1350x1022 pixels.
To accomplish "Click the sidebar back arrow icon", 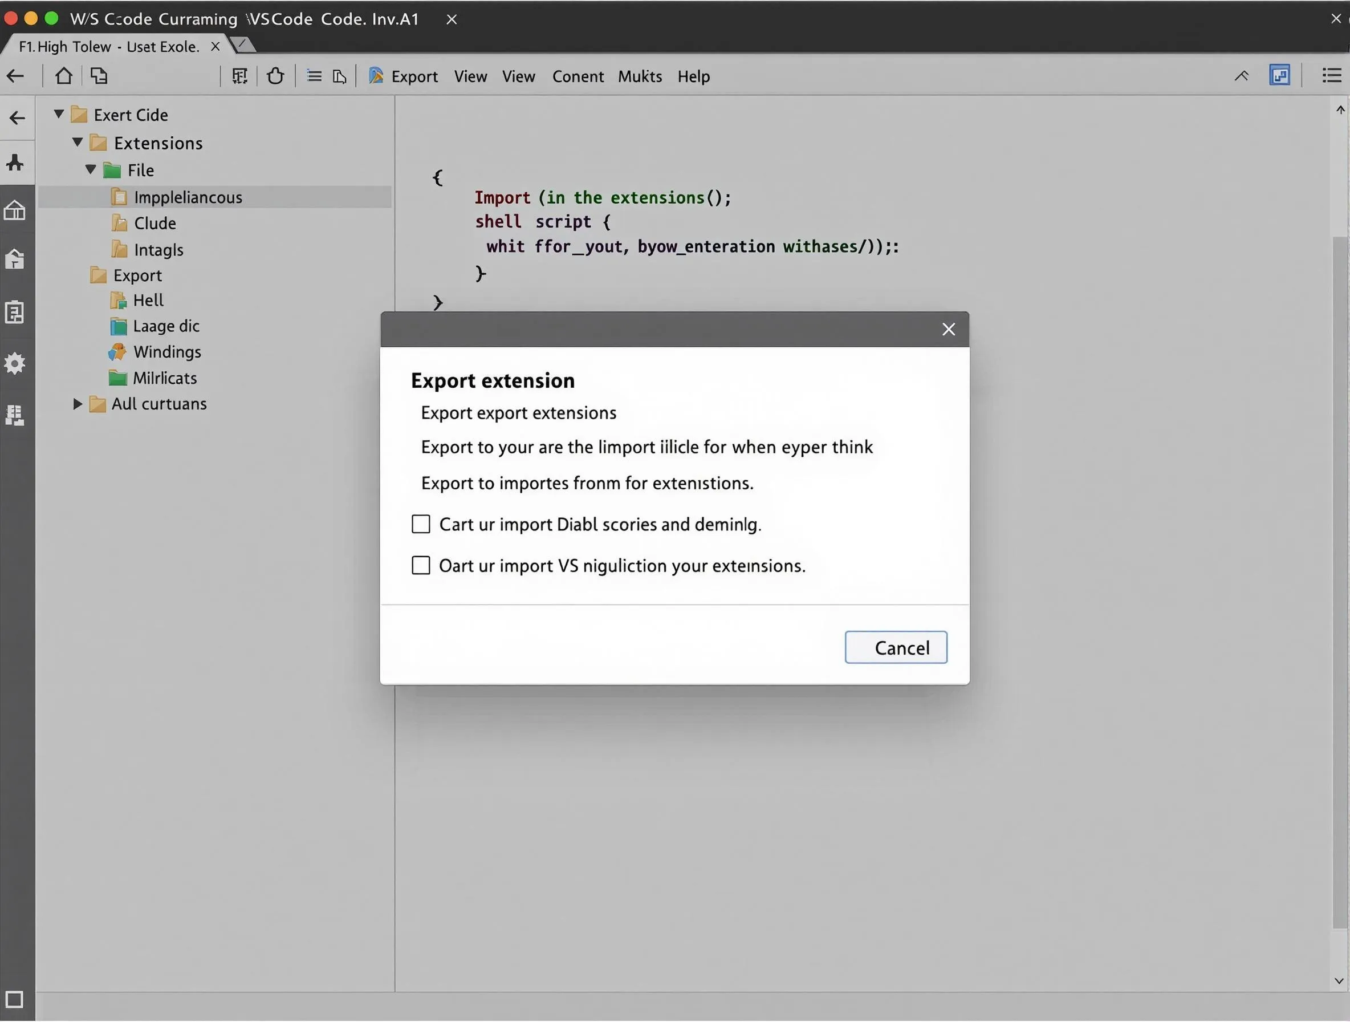I will [x=17, y=117].
